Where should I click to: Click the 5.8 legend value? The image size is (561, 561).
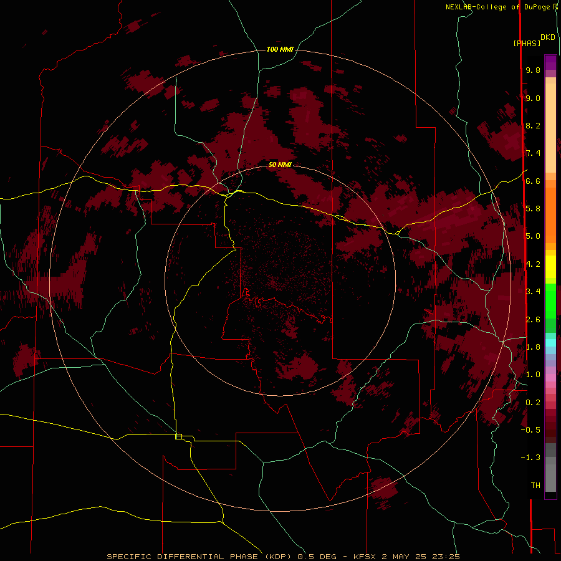[533, 209]
